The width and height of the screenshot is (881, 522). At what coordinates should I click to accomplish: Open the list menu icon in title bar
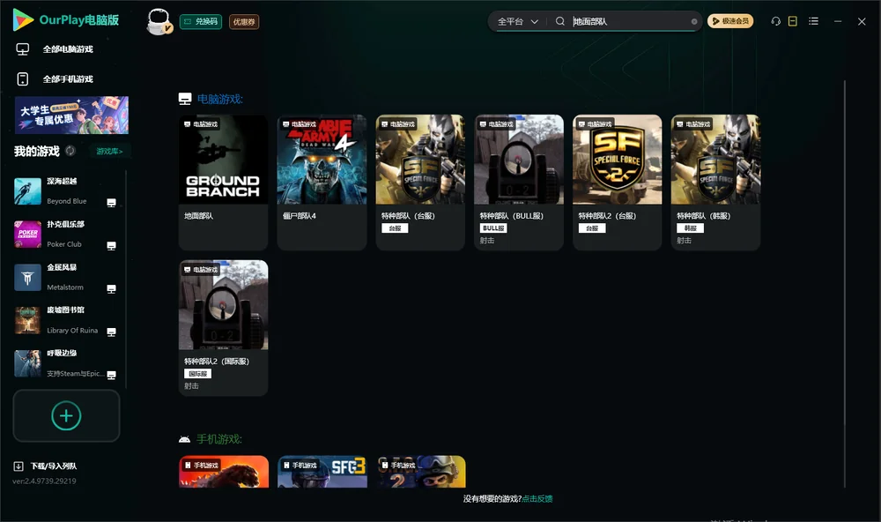pos(813,21)
